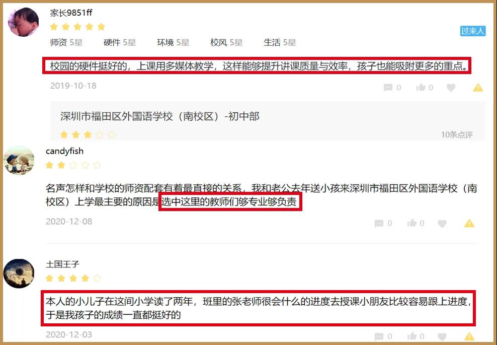
Task: View the 10条点评 reviews link
Action: click(x=456, y=134)
